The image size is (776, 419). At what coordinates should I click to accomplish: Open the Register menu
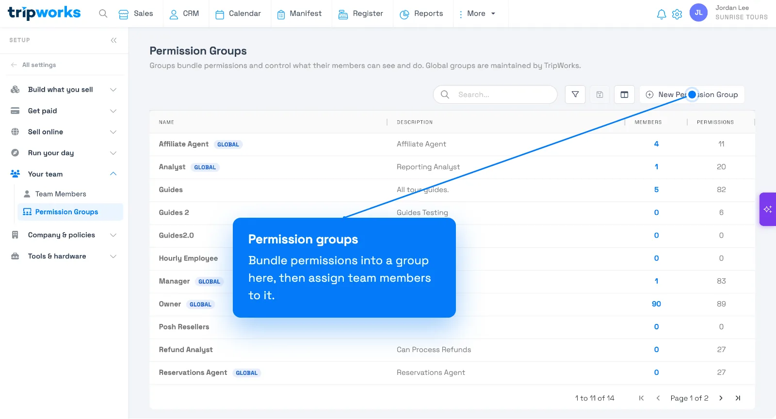click(x=361, y=14)
